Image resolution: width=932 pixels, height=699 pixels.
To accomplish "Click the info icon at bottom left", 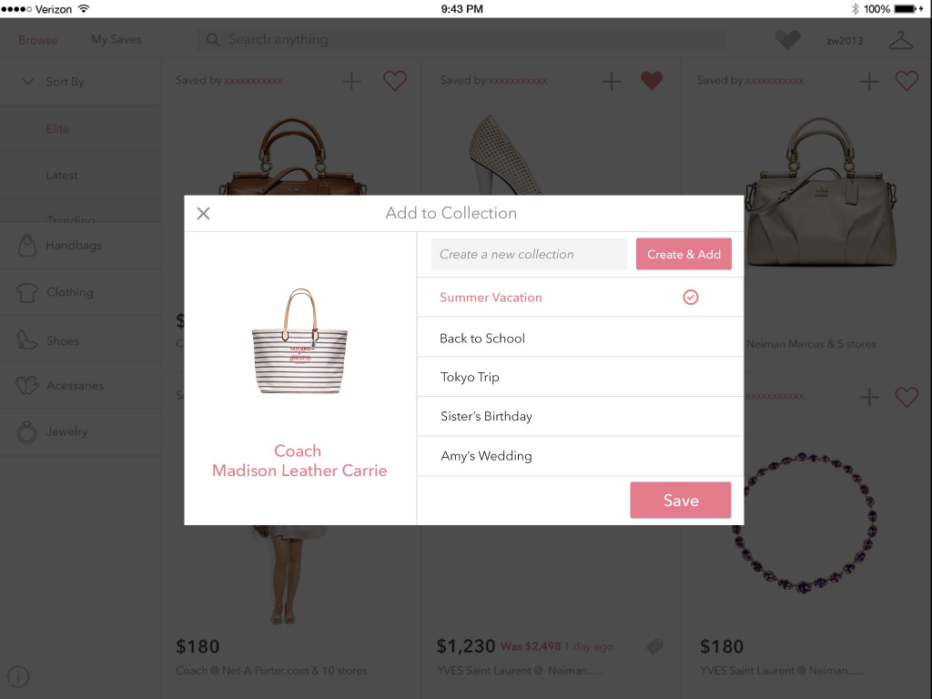I will (x=18, y=676).
